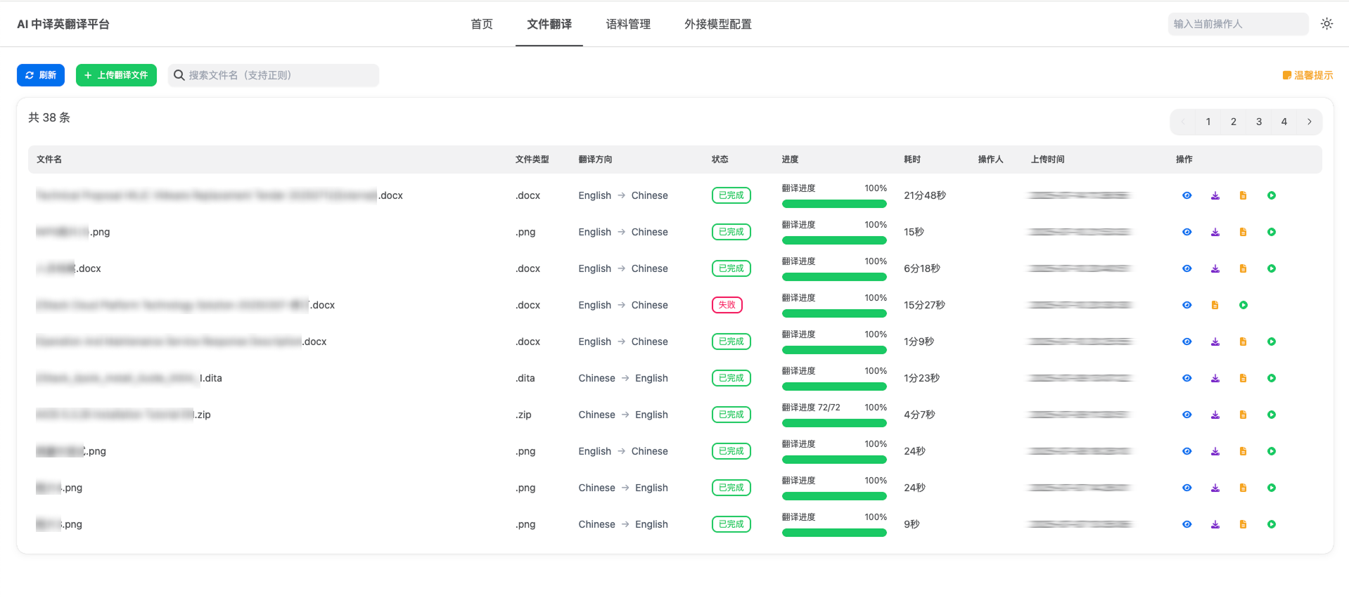Open orange document icon in failed 15分27秒 row
This screenshot has height=598, width=1349.
click(1215, 305)
